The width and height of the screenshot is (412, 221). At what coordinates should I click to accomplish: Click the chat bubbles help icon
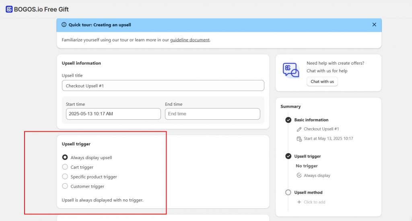tap(291, 70)
